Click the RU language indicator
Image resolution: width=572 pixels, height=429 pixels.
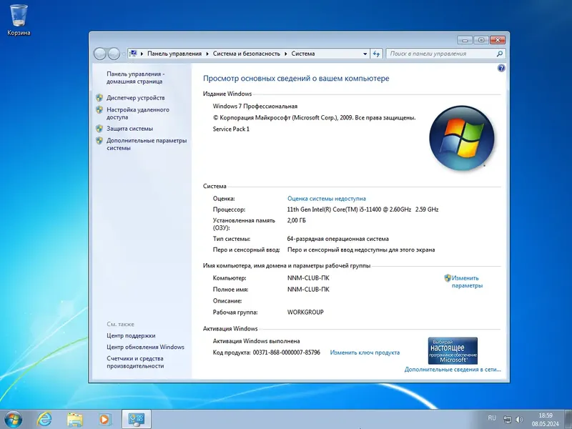[x=492, y=418]
